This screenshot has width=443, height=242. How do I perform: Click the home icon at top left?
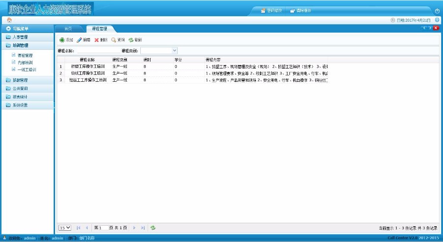coord(9,20)
